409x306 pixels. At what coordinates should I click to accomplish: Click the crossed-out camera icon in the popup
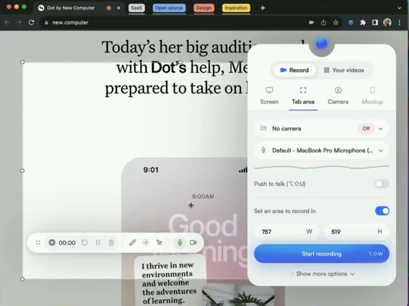tap(263, 128)
